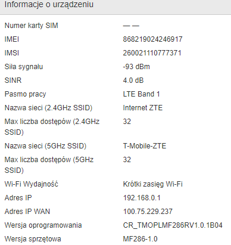Click the 'Internet ZTE' network name

pos(143,108)
